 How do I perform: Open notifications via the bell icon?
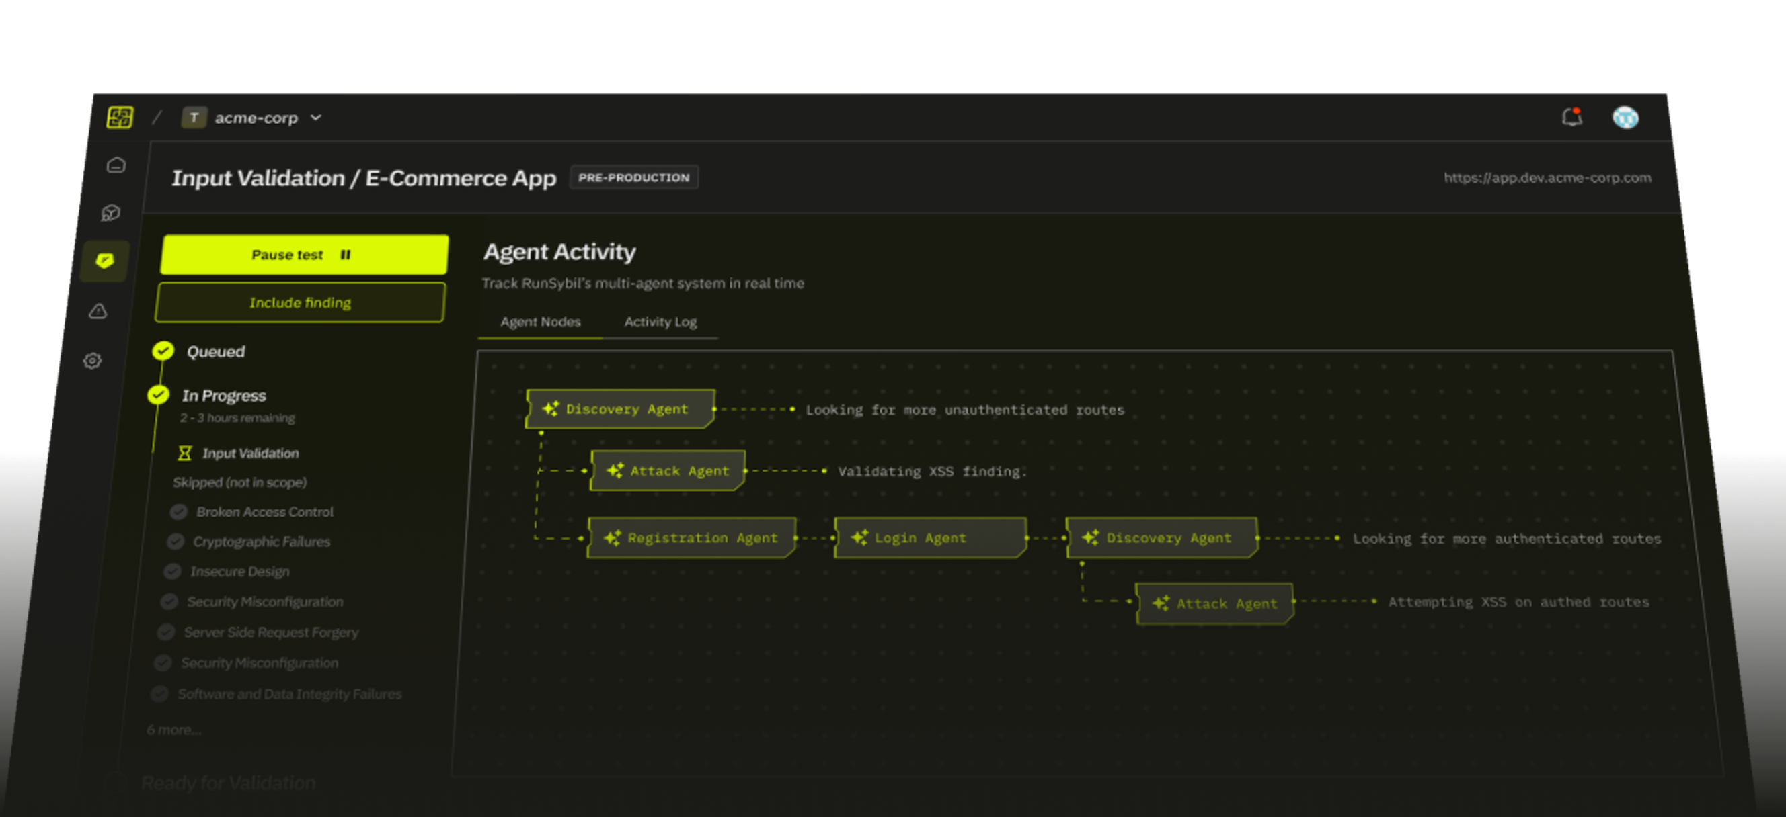[x=1571, y=117]
